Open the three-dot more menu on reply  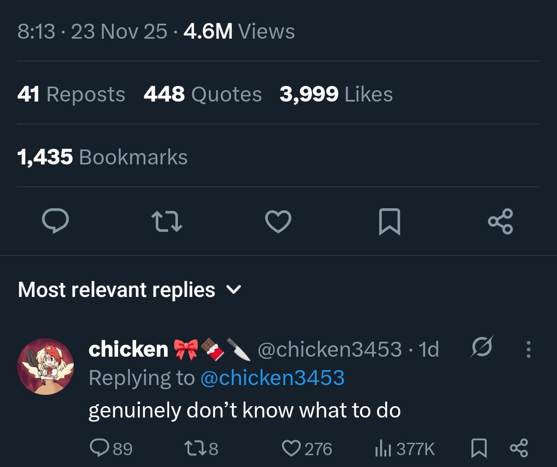point(528,349)
